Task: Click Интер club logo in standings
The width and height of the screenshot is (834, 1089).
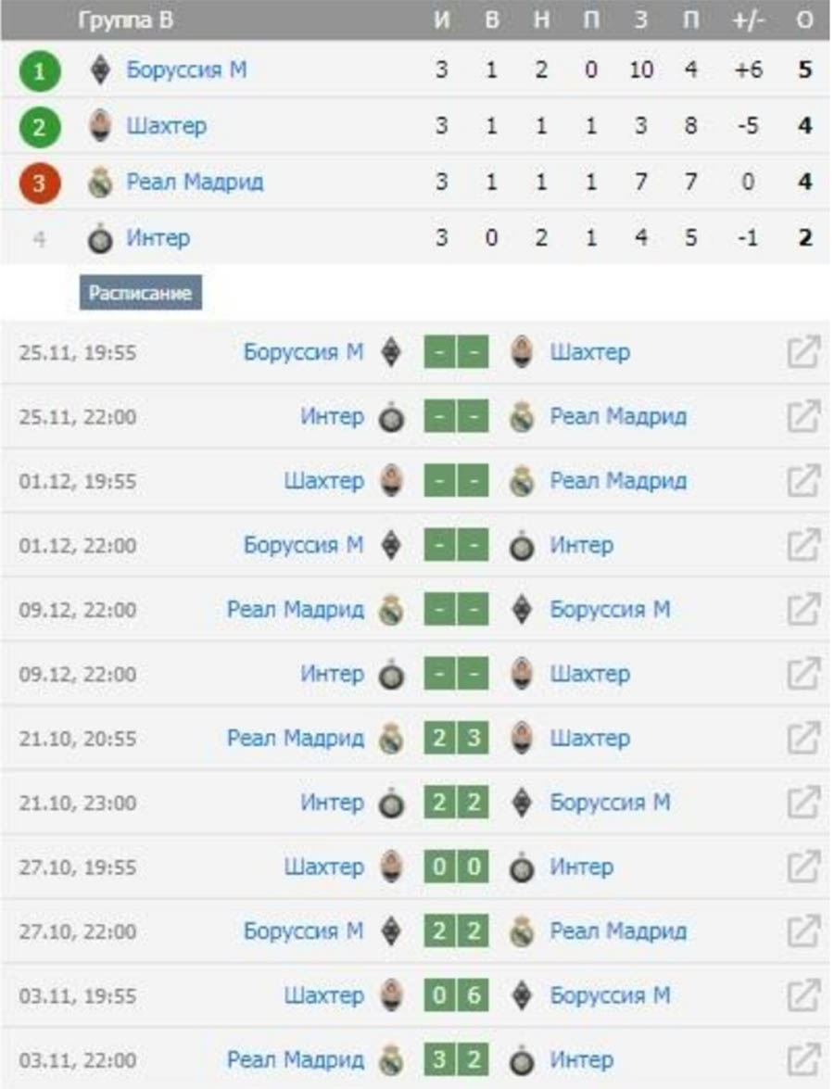Action: tap(101, 239)
